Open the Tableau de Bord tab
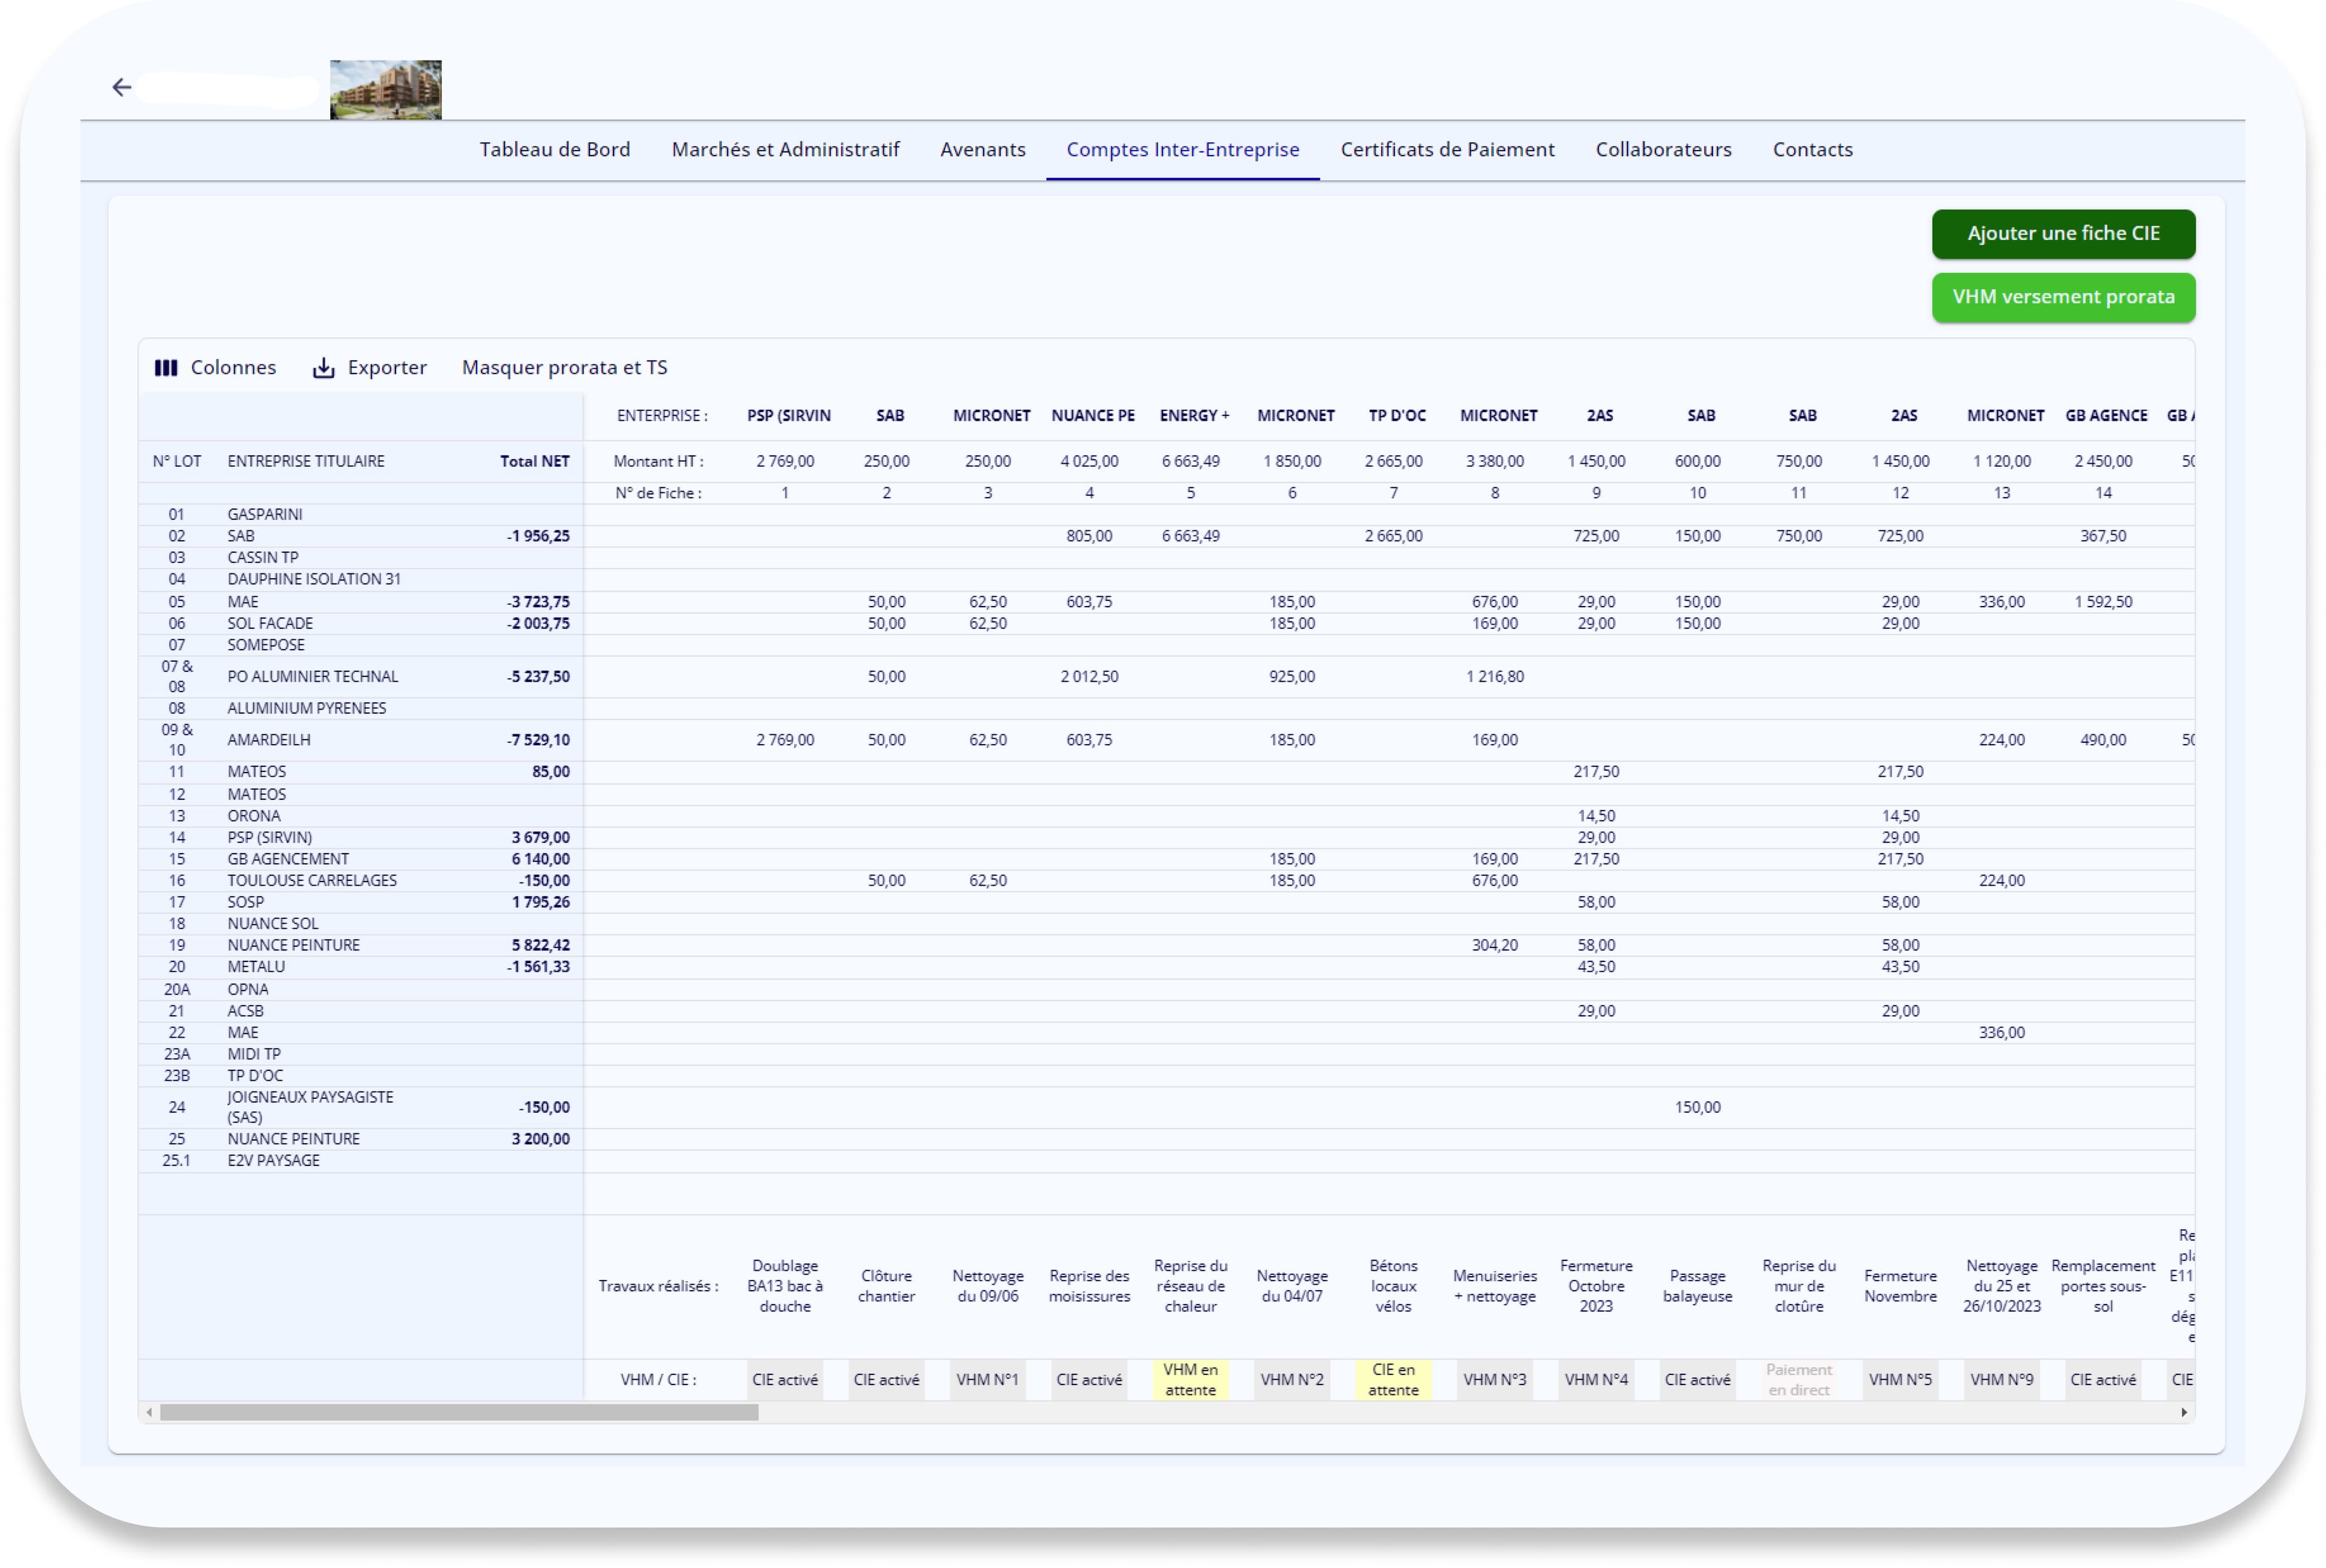Screen dimensions: 2326x1568 coord(554,149)
